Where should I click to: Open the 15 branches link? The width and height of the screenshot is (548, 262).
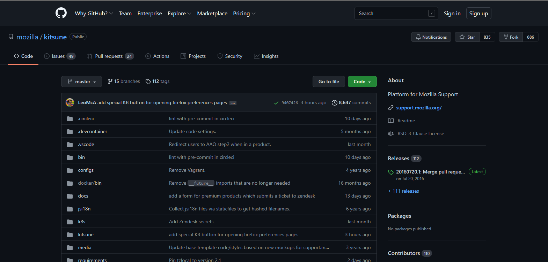(124, 81)
